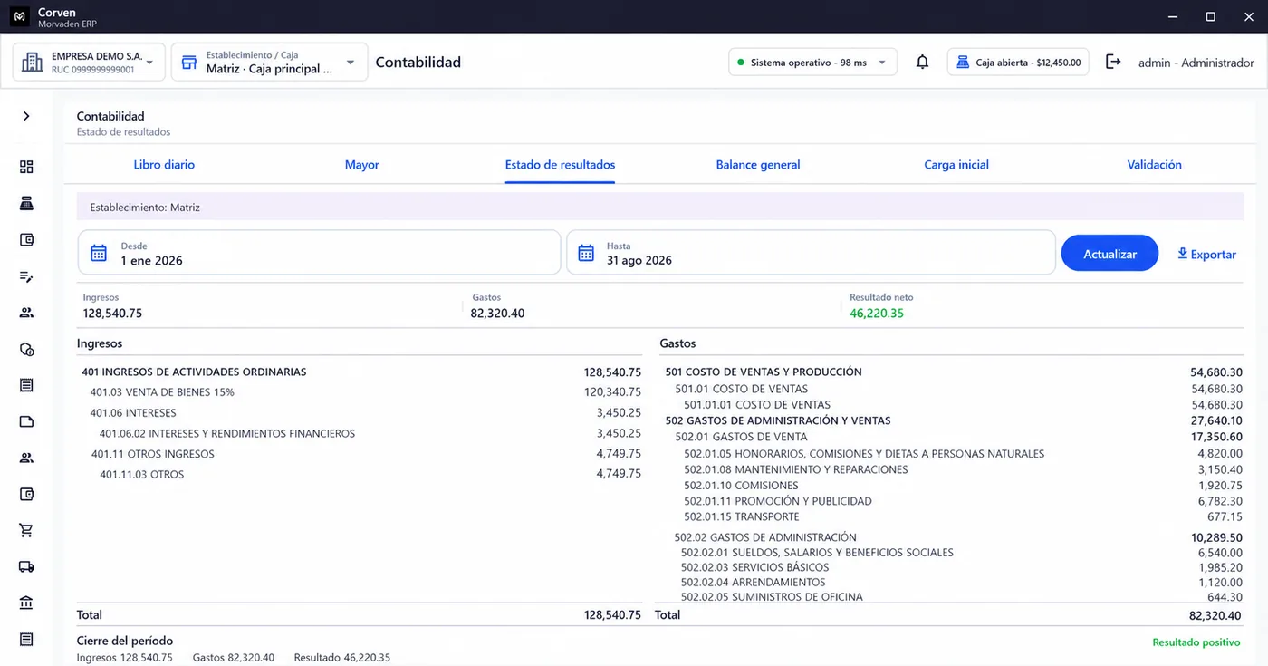Expand the sidebar with the chevron arrow
Screen dimensions: 1268x666
[x=26, y=116]
